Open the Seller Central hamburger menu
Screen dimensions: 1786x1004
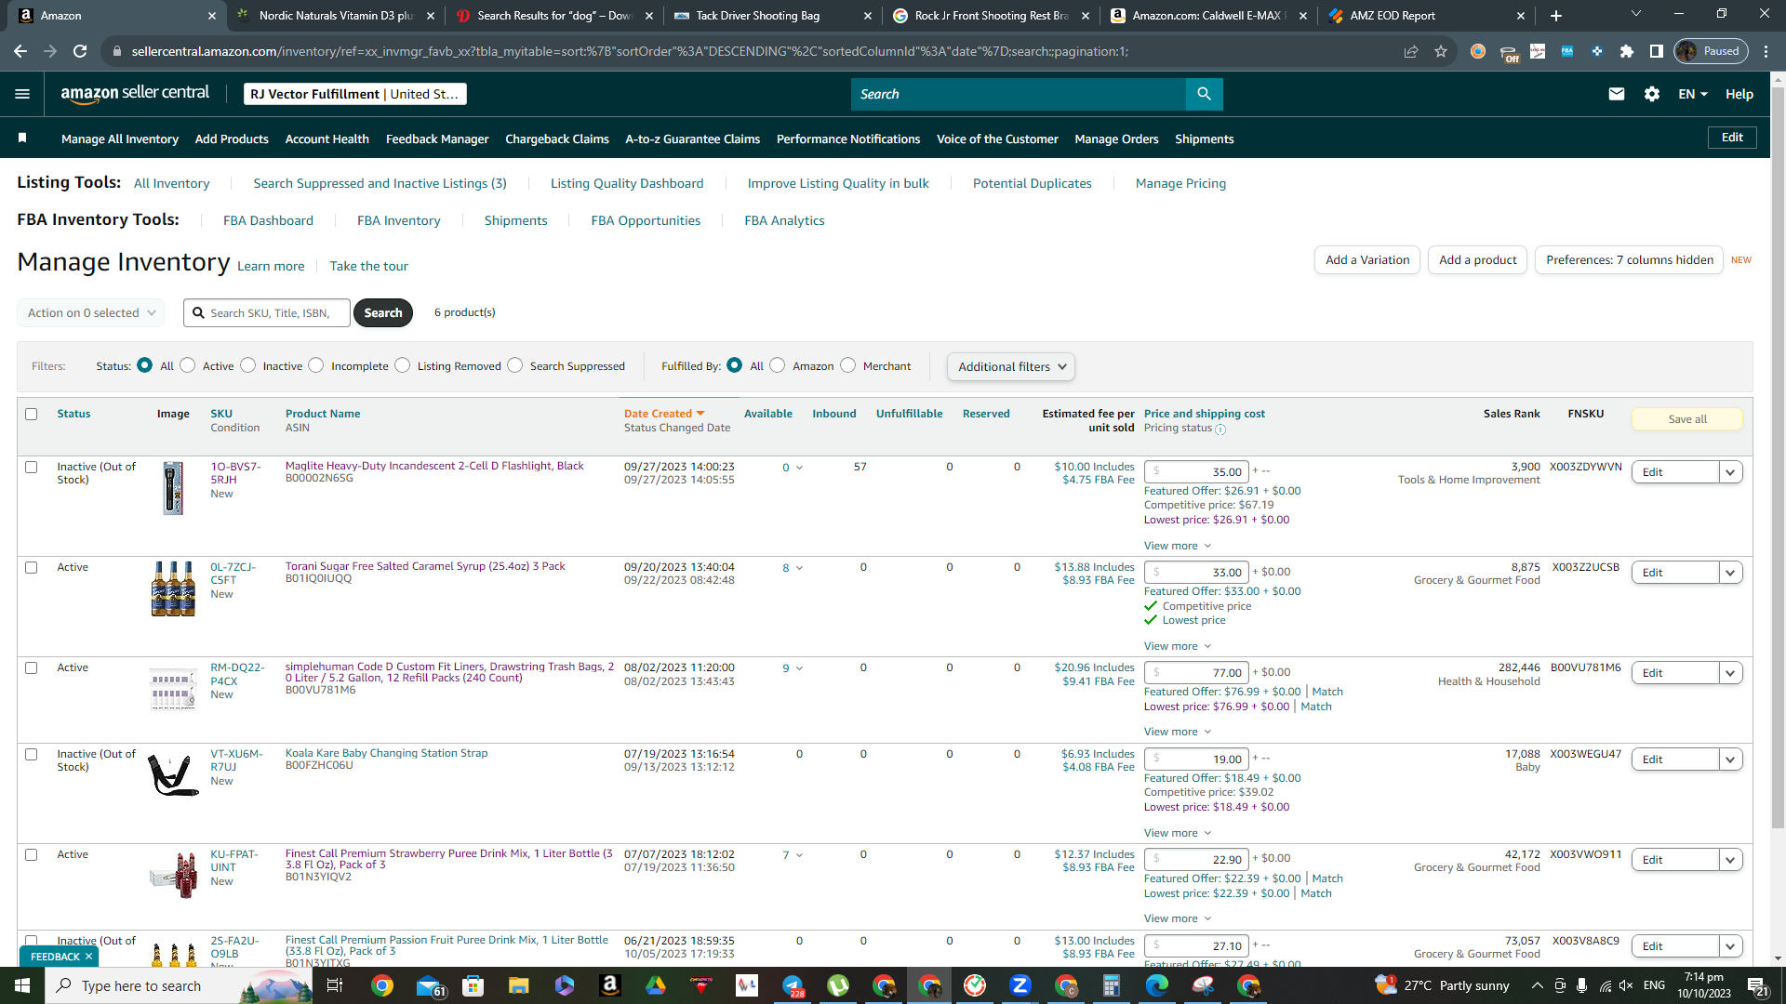tap(22, 94)
